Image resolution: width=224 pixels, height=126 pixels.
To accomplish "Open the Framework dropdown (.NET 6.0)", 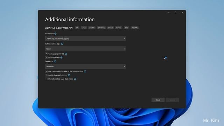I will tap(85, 38).
